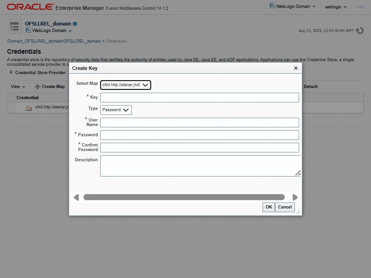Confirm with the OK button
Viewport: 371px width, 278px height.
click(269, 207)
